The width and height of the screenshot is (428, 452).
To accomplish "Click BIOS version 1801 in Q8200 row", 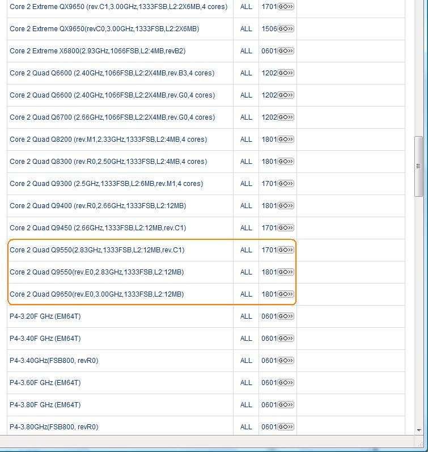I will [x=269, y=140].
